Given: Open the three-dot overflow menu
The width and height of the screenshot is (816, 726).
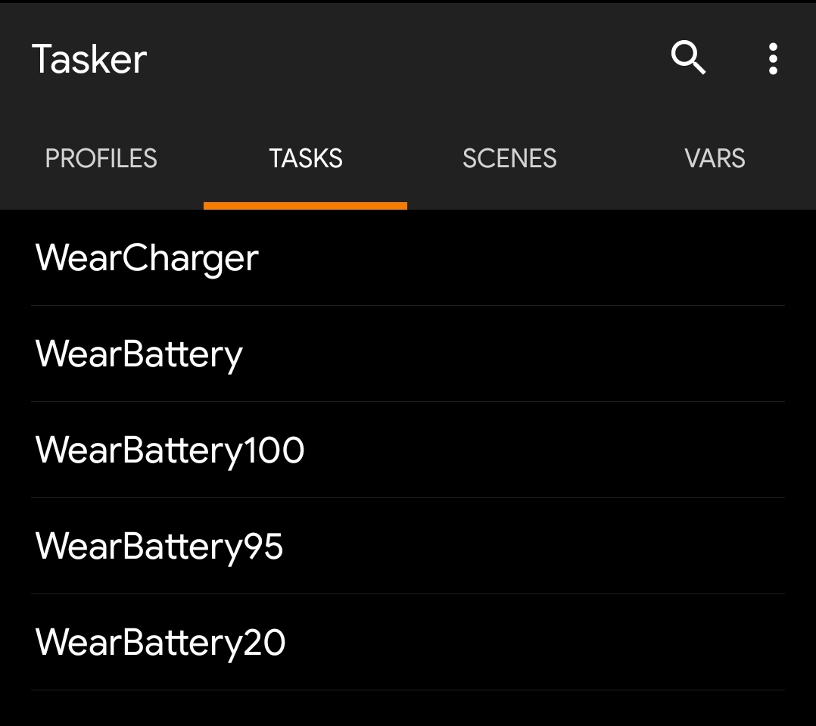Looking at the screenshot, I should (x=772, y=58).
